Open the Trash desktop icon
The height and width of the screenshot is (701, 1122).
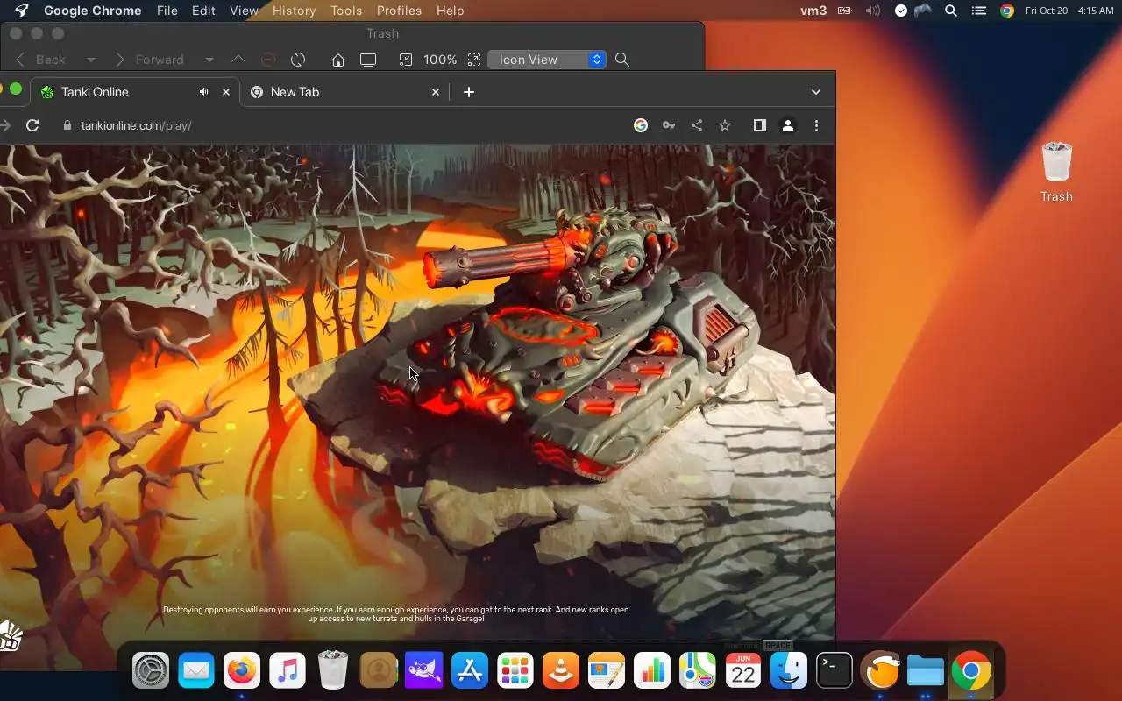(1056, 173)
